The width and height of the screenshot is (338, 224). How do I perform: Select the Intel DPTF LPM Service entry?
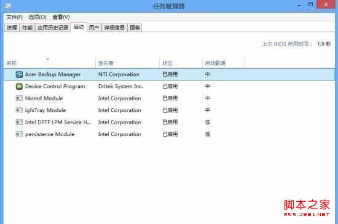58,122
